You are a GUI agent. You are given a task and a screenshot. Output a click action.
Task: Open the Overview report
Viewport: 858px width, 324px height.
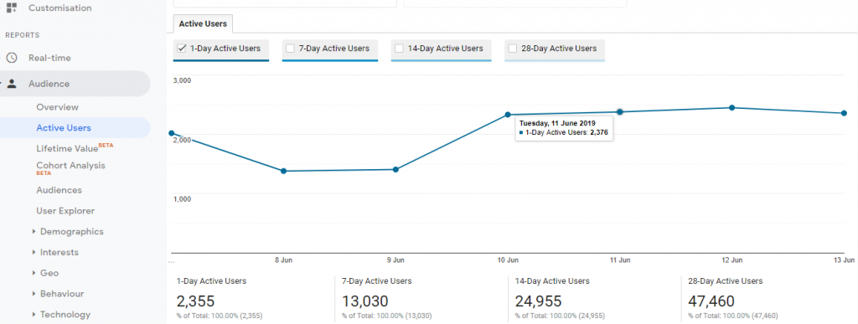point(58,107)
